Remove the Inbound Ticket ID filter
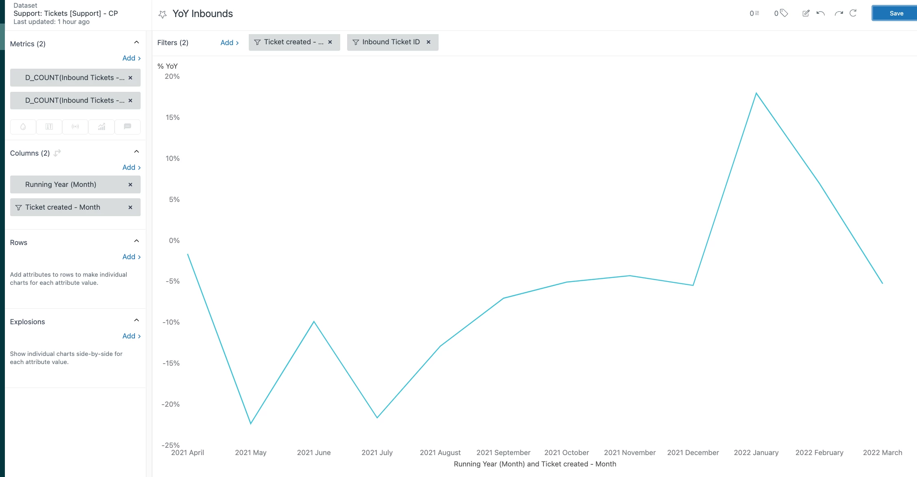The width and height of the screenshot is (917, 477). [428, 42]
